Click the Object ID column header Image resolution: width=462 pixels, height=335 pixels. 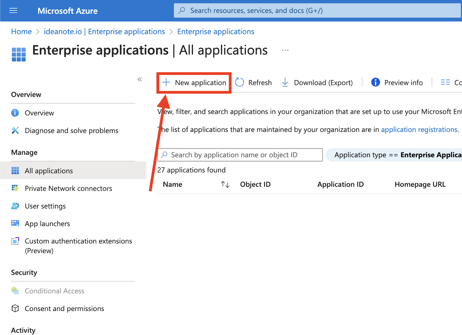tap(255, 184)
